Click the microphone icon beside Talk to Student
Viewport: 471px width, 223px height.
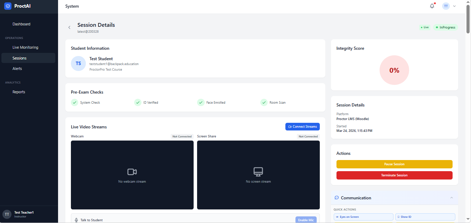click(x=76, y=220)
